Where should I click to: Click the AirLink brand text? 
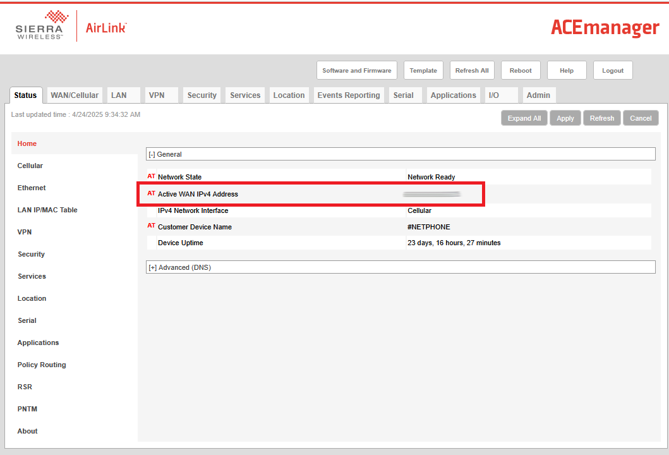105,28
